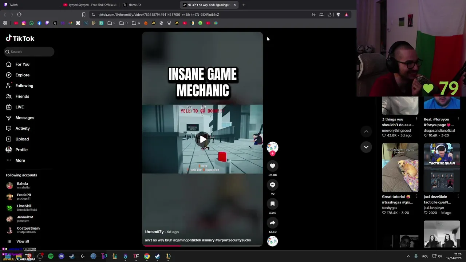Image resolution: width=466 pixels, height=262 pixels.
Task: Share the video with the arrow icon
Action: click(x=272, y=223)
